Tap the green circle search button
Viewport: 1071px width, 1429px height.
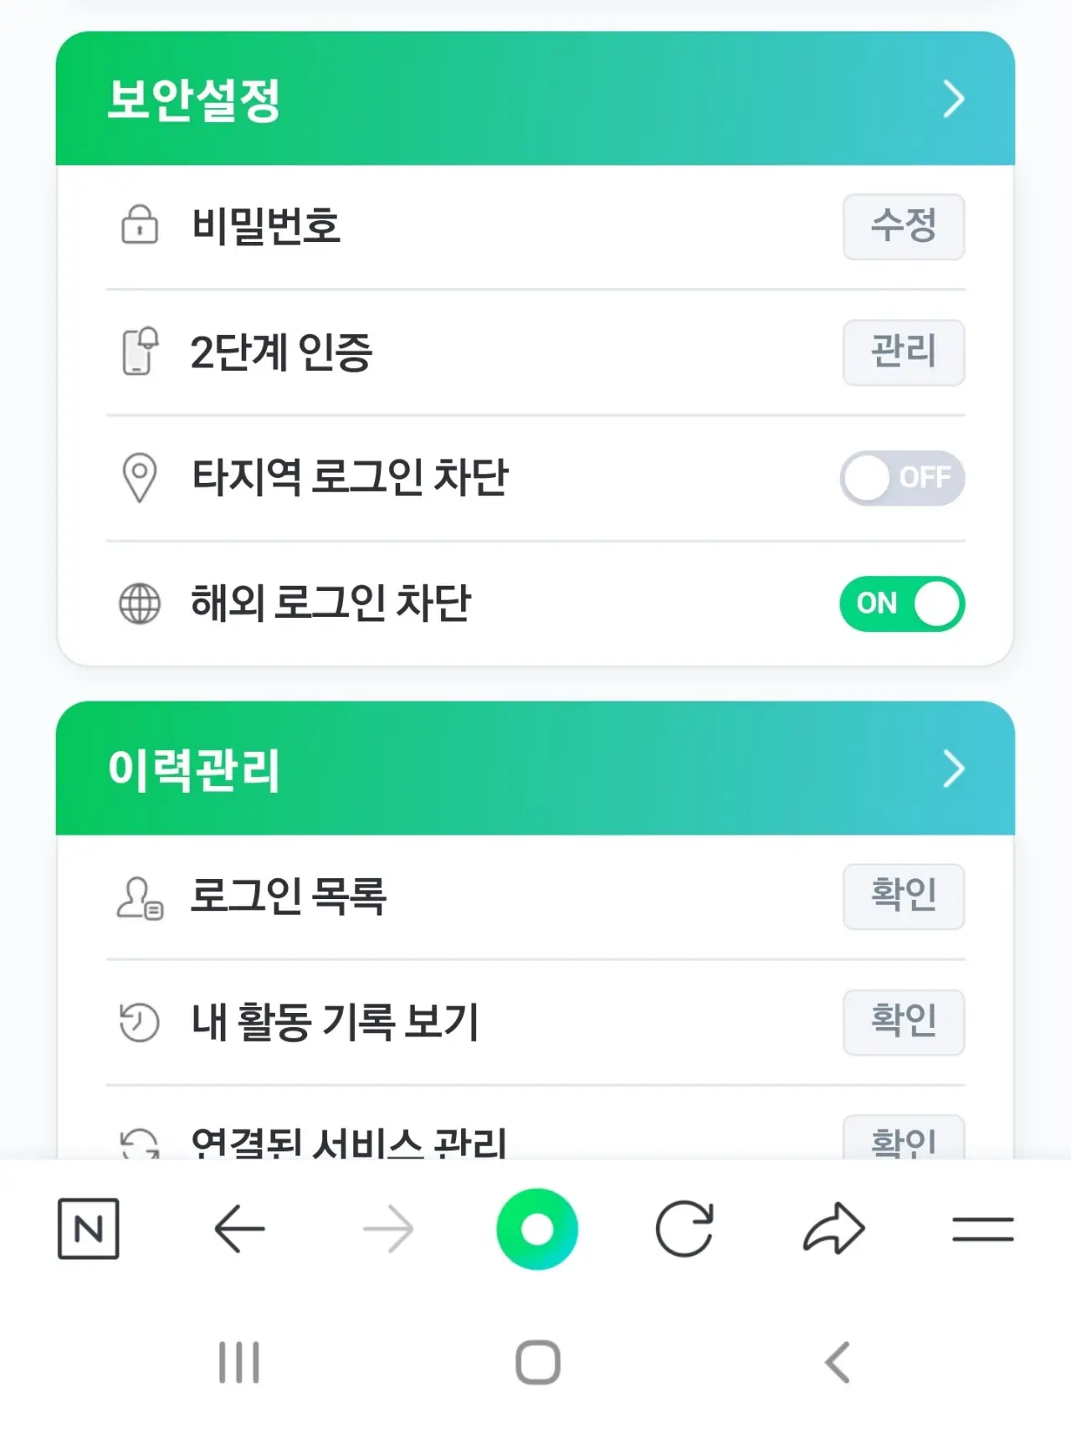(536, 1229)
